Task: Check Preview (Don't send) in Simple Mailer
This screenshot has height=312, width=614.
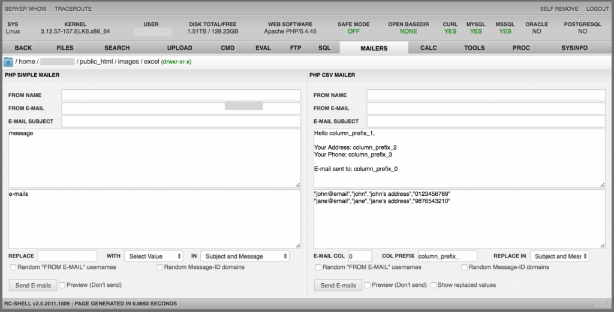Action: tap(62, 285)
